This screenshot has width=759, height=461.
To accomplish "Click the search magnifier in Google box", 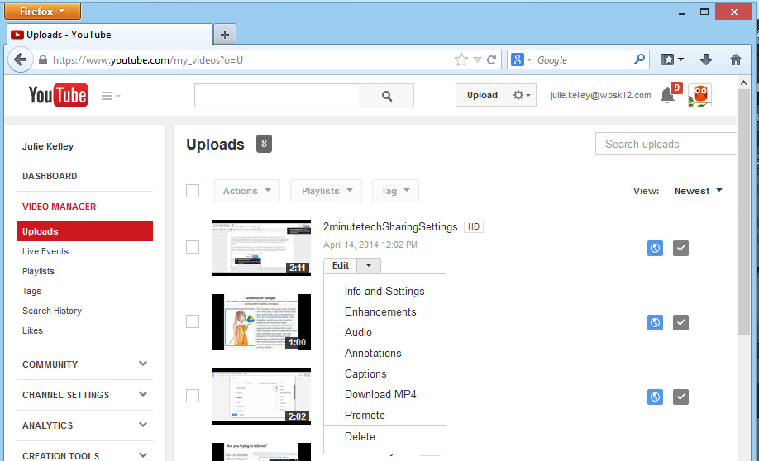I will pos(639,59).
